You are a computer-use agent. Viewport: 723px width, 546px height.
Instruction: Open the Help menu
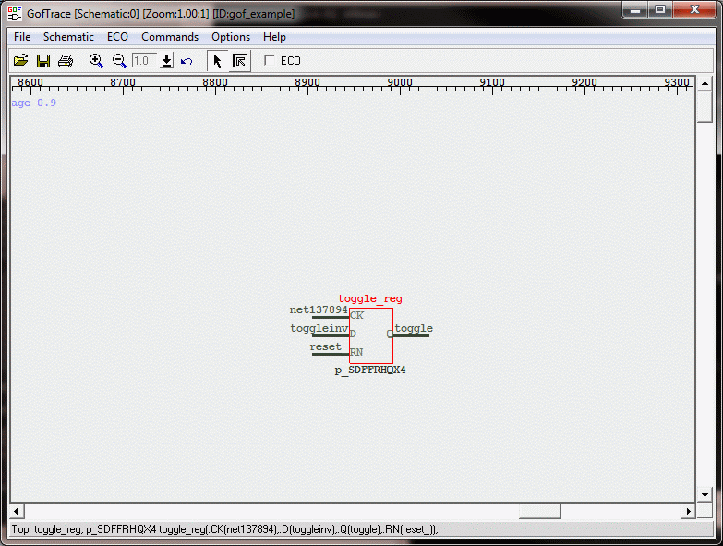(x=274, y=37)
